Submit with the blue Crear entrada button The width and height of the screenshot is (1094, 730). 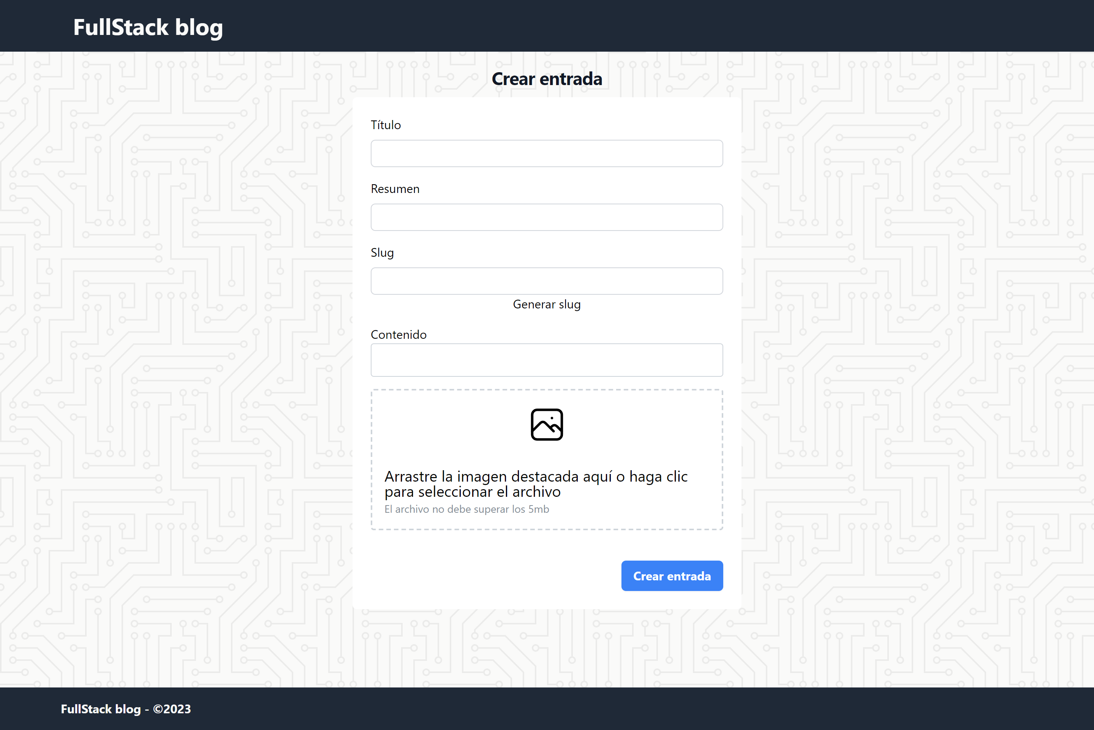point(672,576)
